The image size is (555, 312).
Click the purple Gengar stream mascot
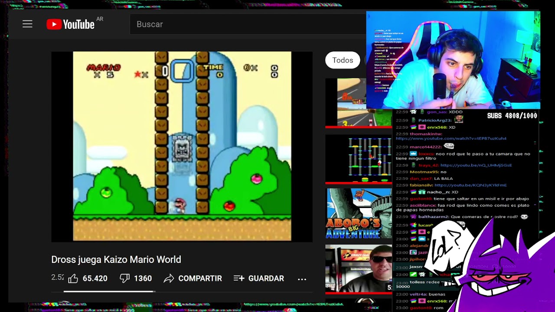[503, 266]
